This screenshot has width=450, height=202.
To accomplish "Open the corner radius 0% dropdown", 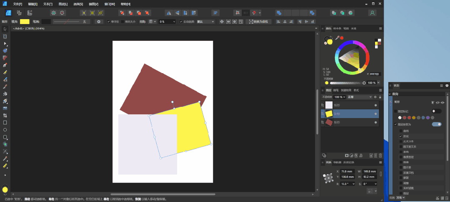I will [x=167, y=22].
